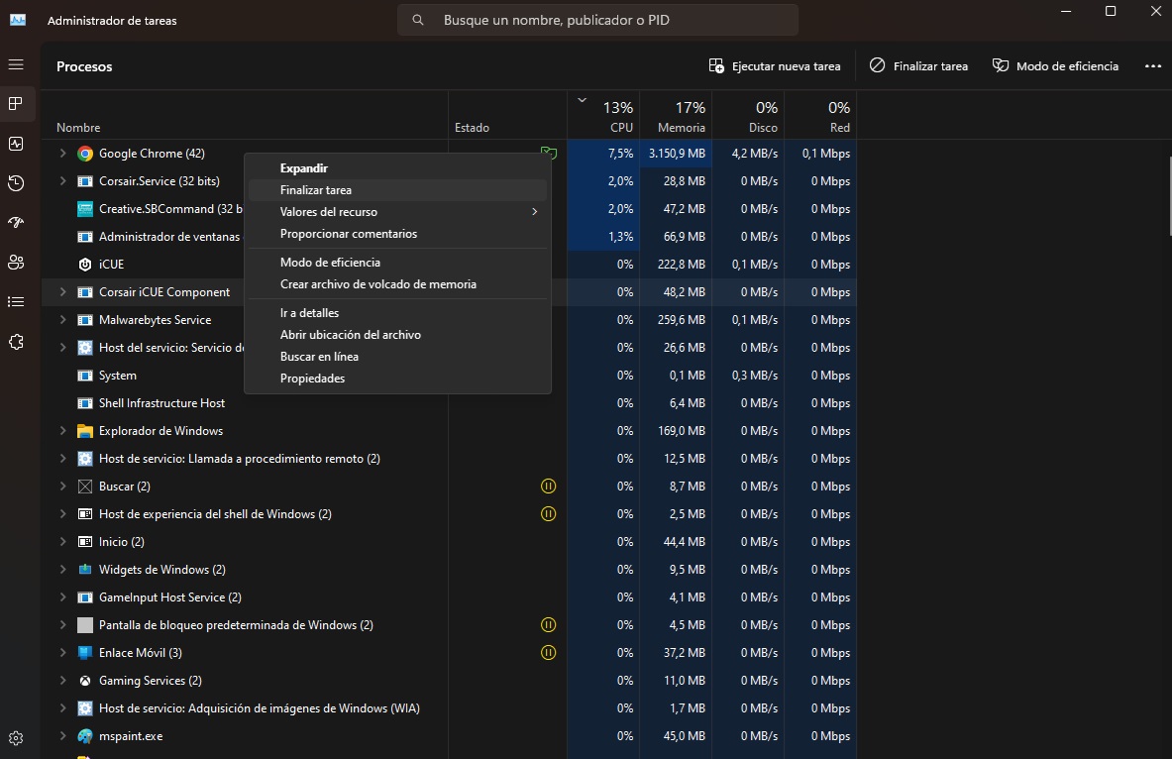
Task: Click the process search input field
Action: point(598,20)
